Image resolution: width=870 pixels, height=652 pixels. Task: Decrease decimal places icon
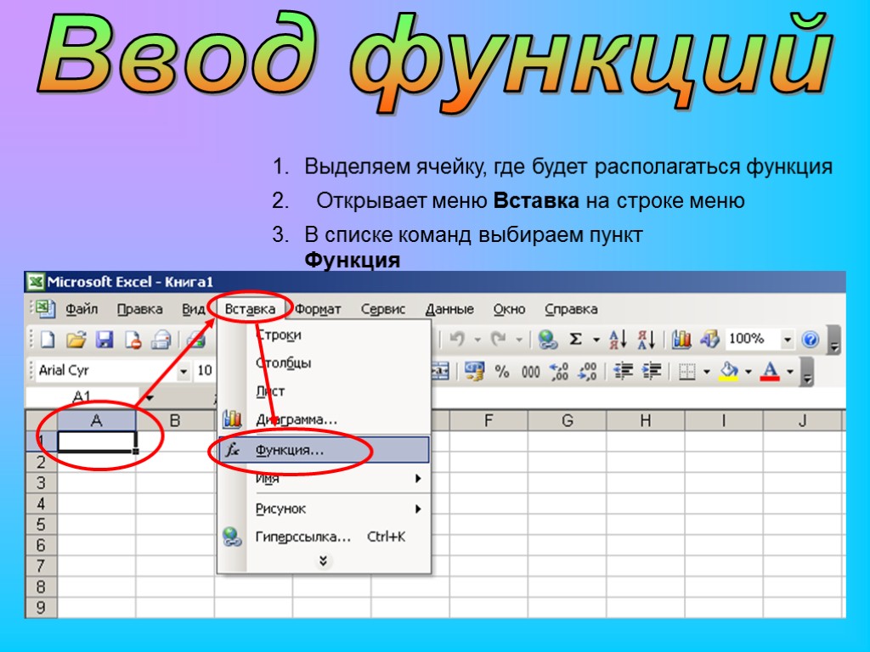point(587,371)
